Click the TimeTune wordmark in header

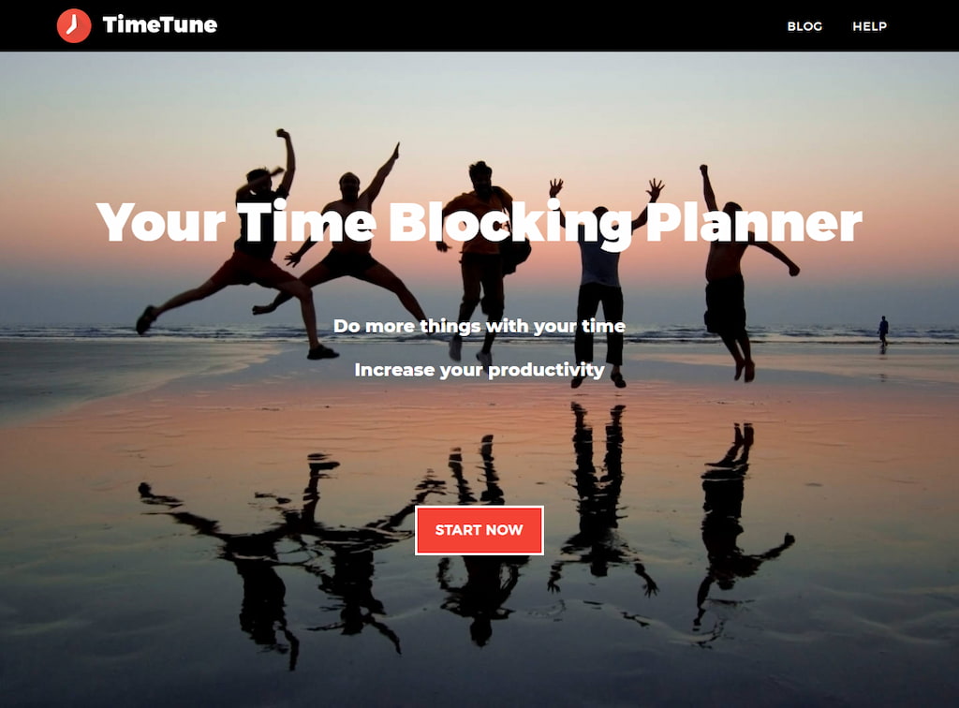click(159, 25)
